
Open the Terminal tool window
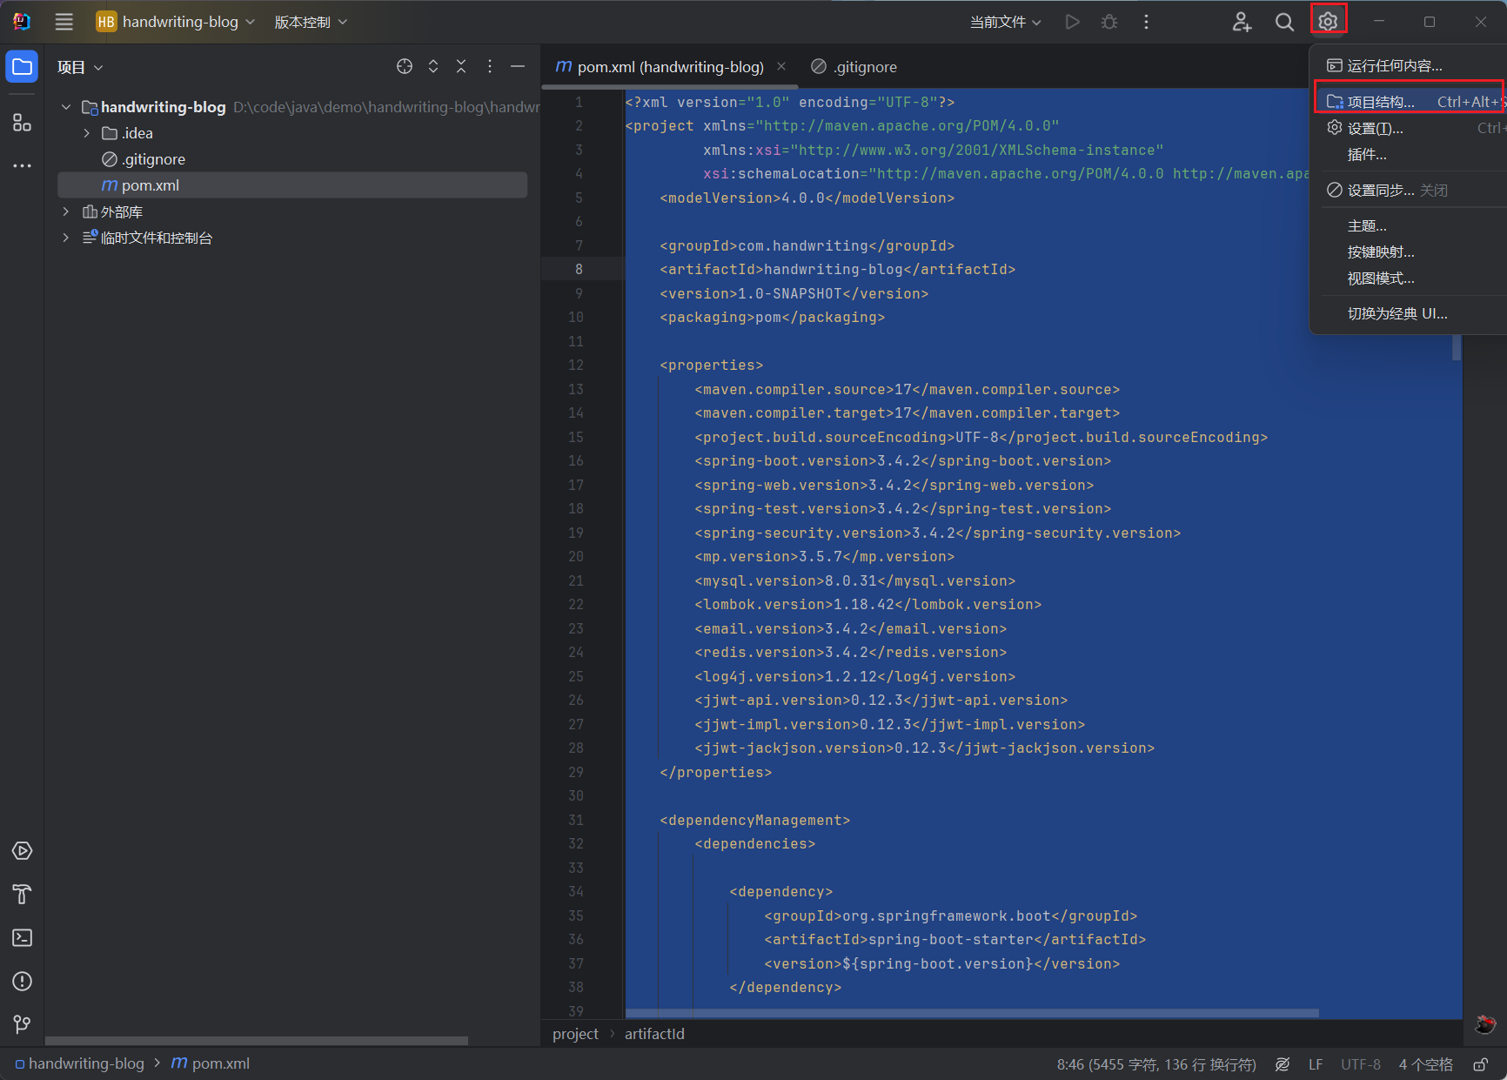pos(22,937)
